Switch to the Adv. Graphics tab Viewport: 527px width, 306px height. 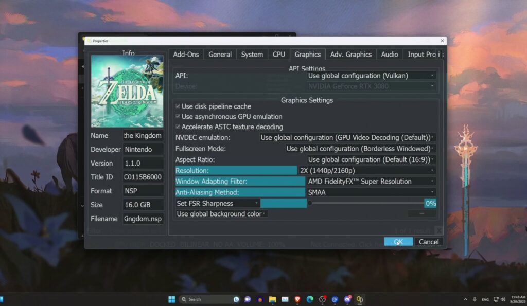tap(351, 55)
